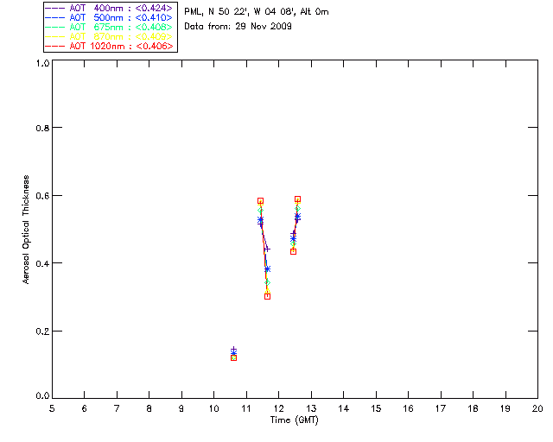Click the 0.6 y-axis tick label

pyautogui.click(x=42, y=196)
